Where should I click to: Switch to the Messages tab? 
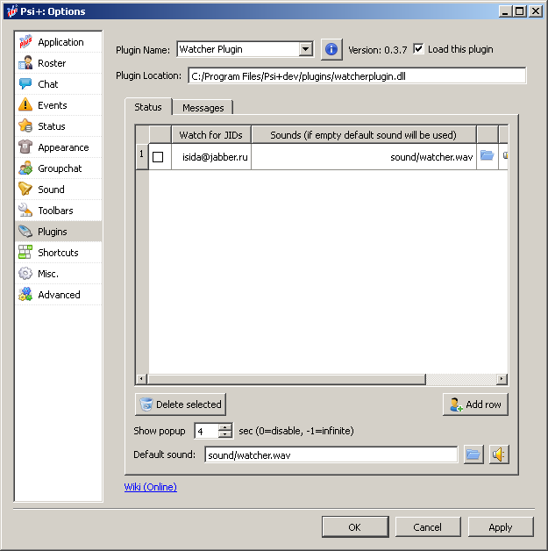(x=203, y=108)
